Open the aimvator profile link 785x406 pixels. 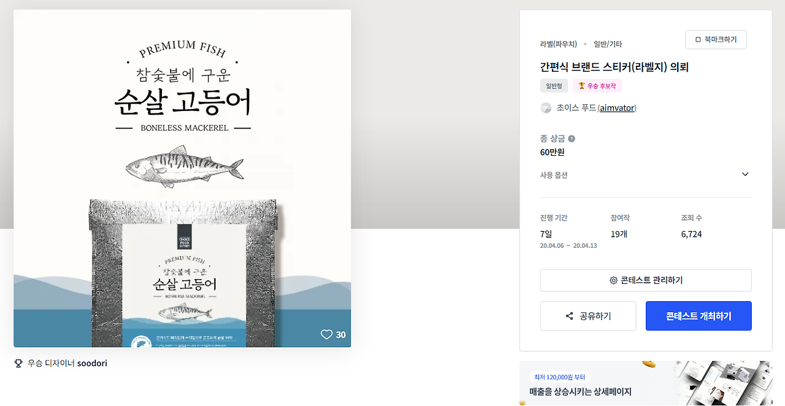pos(617,108)
